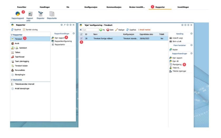Open the Innstillinger tab
The height and width of the screenshot is (138, 221).
click(183, 7)
